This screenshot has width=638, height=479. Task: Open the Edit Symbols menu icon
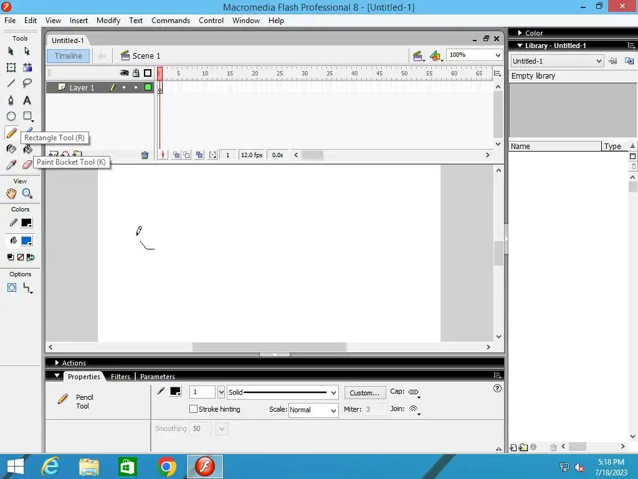[436, 56]
